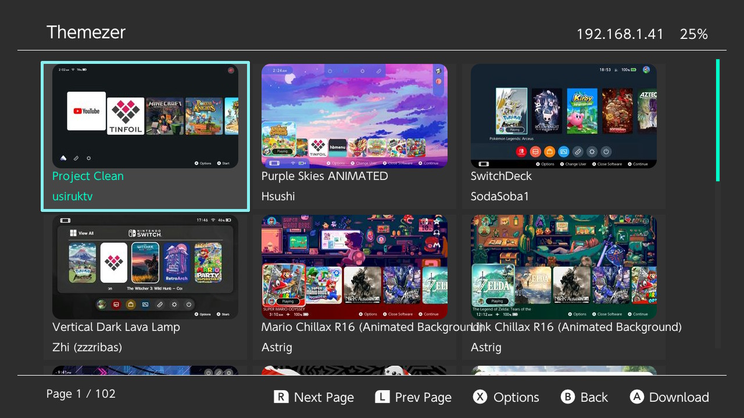Click the 25% battery indicator

[693, 34]
